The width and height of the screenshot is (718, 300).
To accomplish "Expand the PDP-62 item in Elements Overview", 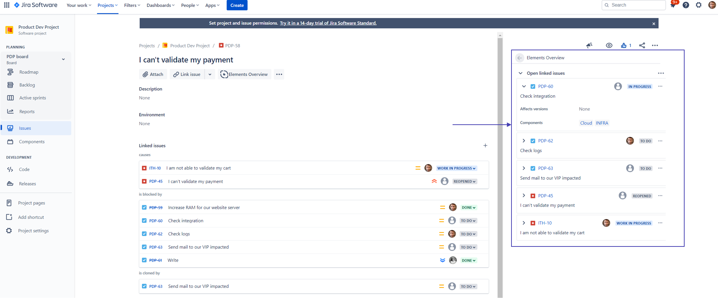I will pos(524,141).
